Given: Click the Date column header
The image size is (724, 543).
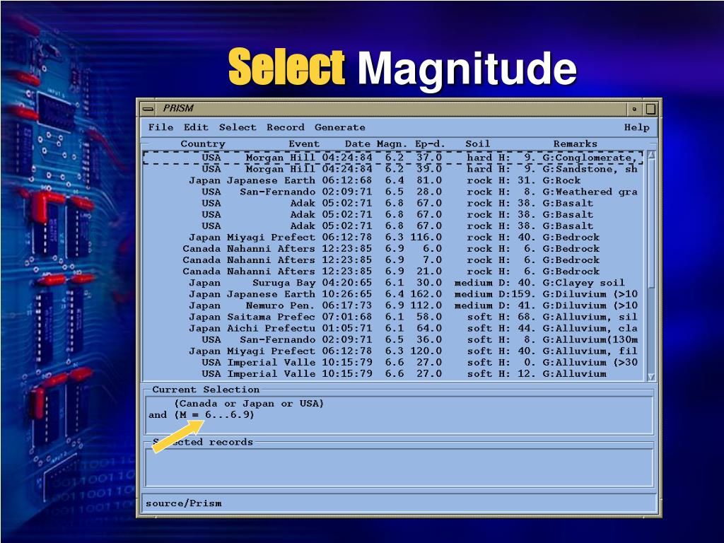Looking at the screenshot, I should tap(357, 144).
